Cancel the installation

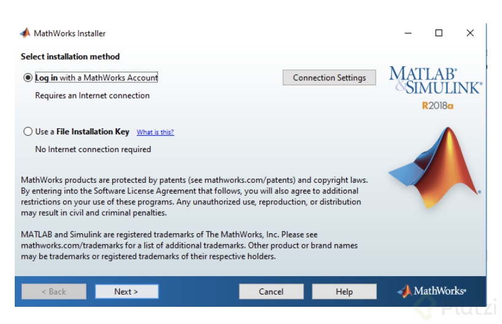coord(271,291)
